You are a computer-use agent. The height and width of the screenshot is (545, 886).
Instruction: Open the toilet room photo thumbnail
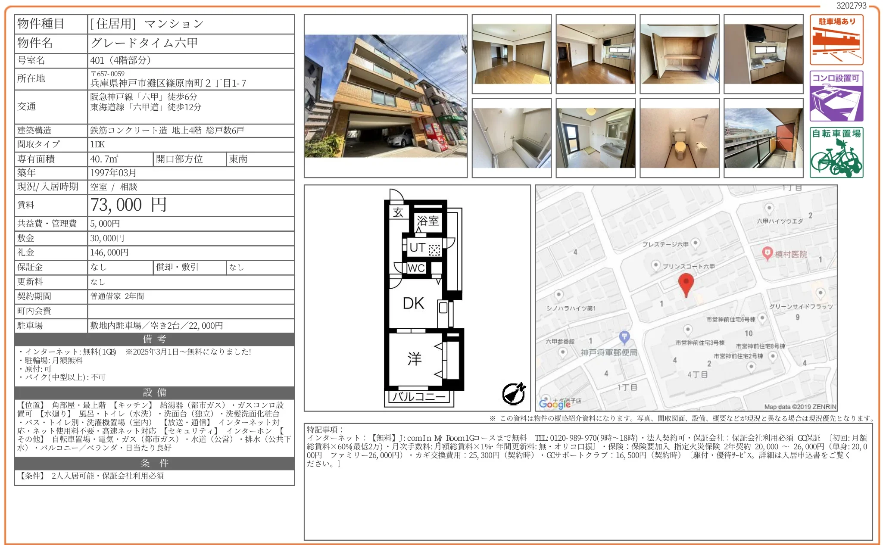679,138
